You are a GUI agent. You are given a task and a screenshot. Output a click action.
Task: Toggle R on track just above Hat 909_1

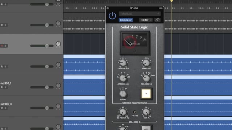click(x=2, y=66)
